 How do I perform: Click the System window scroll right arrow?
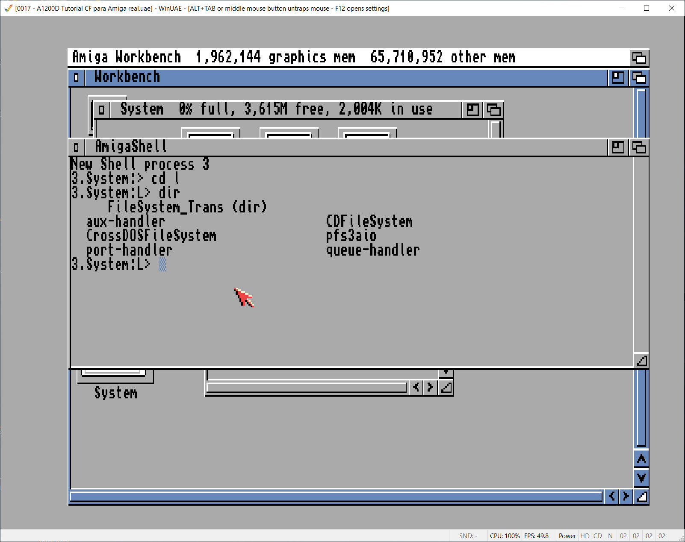431,388
